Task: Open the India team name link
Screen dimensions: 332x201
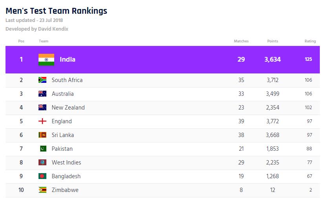Action: 68,60
